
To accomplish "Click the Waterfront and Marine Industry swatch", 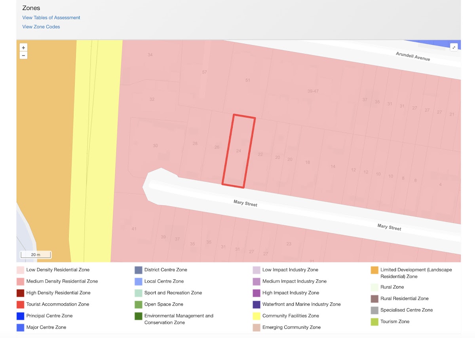I will coord(256,305).
